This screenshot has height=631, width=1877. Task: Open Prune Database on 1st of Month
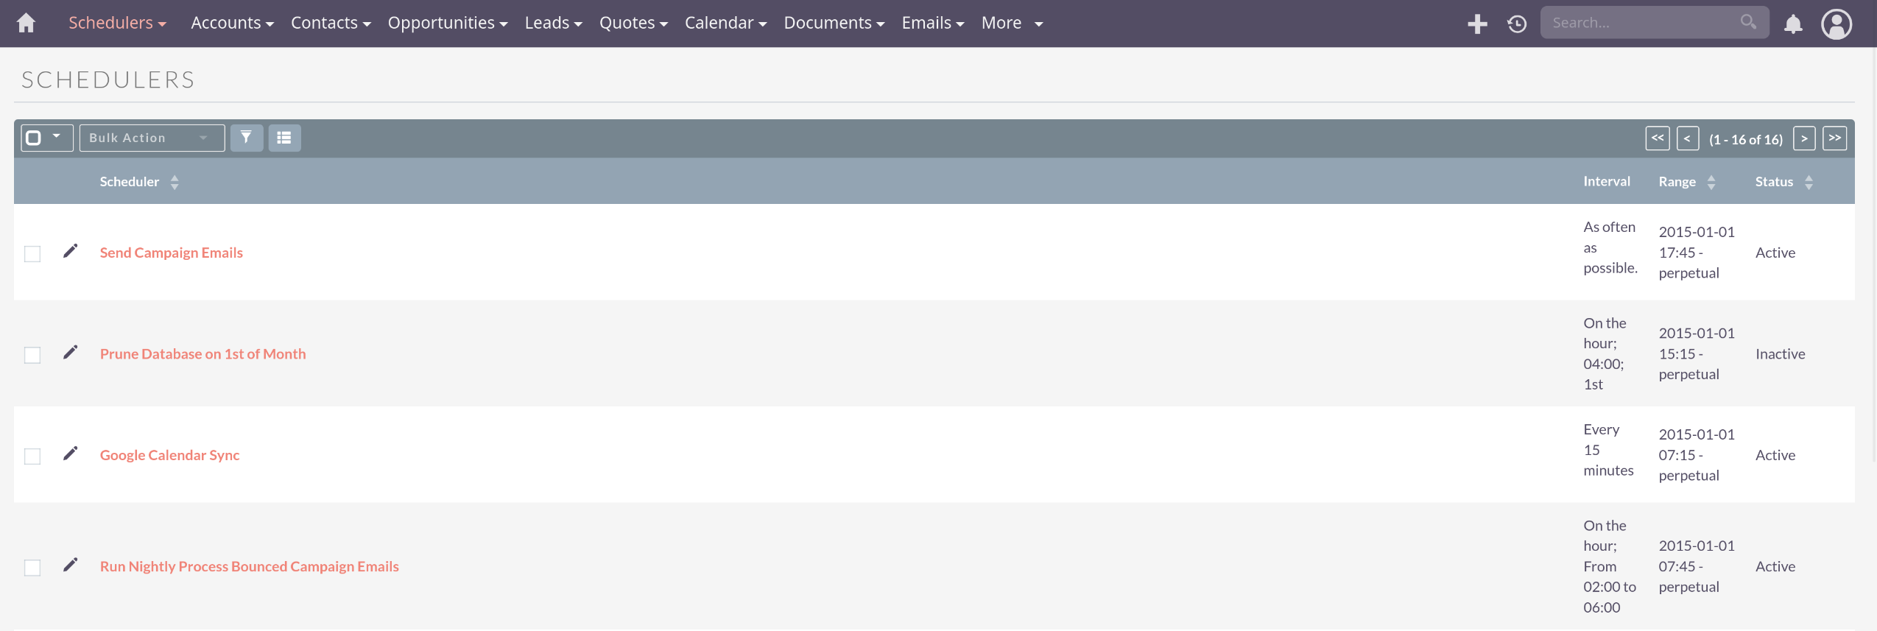(x=203, y=354)
